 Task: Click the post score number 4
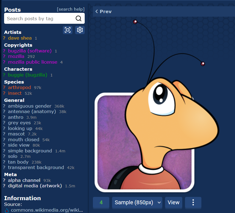pos(101,202)
